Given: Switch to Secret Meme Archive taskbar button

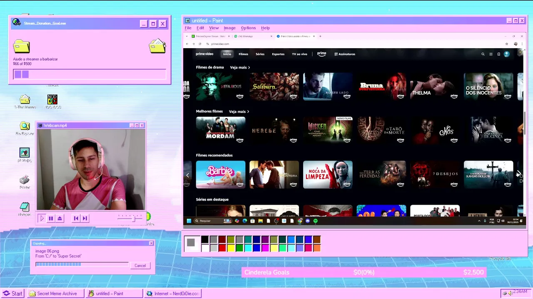Looking at the screenshot, I should click(x=56, y=294).
